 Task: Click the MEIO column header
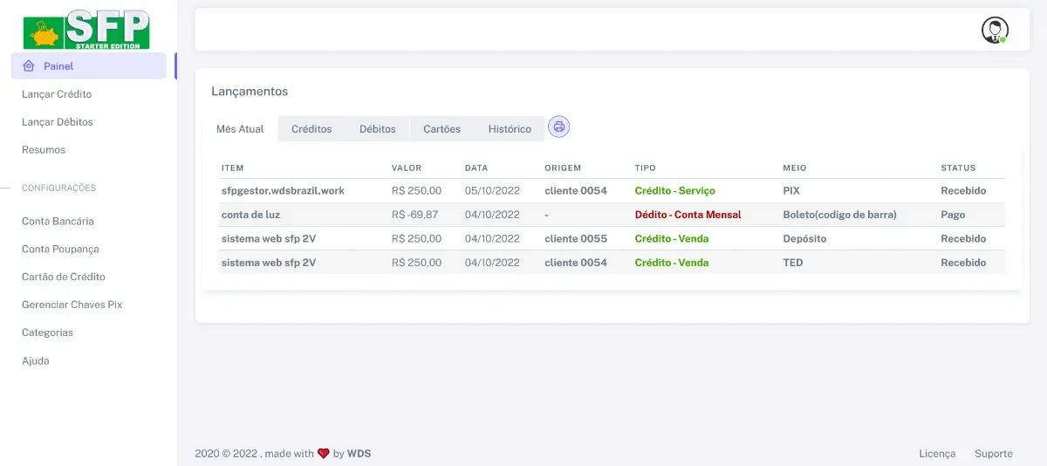coord(795,168)
